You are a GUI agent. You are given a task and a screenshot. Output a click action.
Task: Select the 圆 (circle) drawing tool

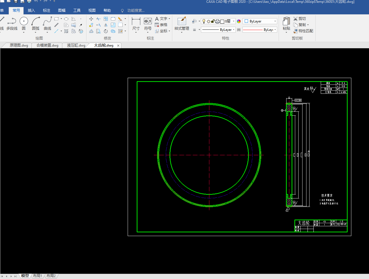click(x=24, y=21)
